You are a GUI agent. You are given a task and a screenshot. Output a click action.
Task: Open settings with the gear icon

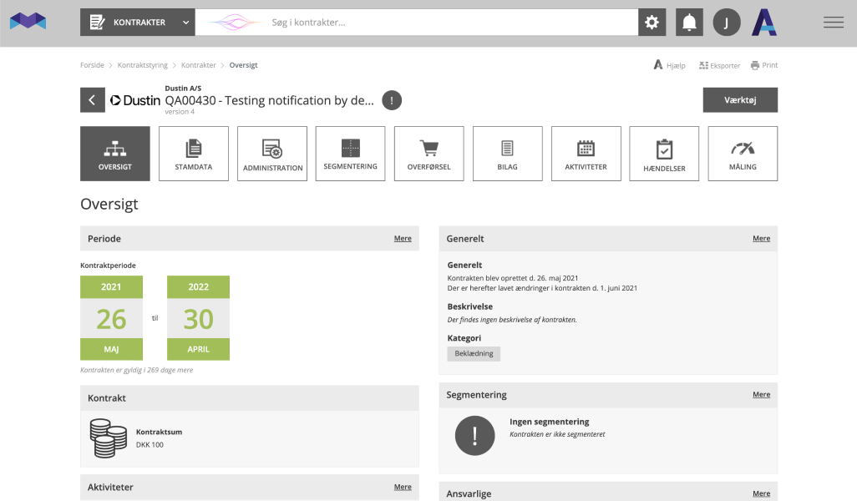(652, 23)
